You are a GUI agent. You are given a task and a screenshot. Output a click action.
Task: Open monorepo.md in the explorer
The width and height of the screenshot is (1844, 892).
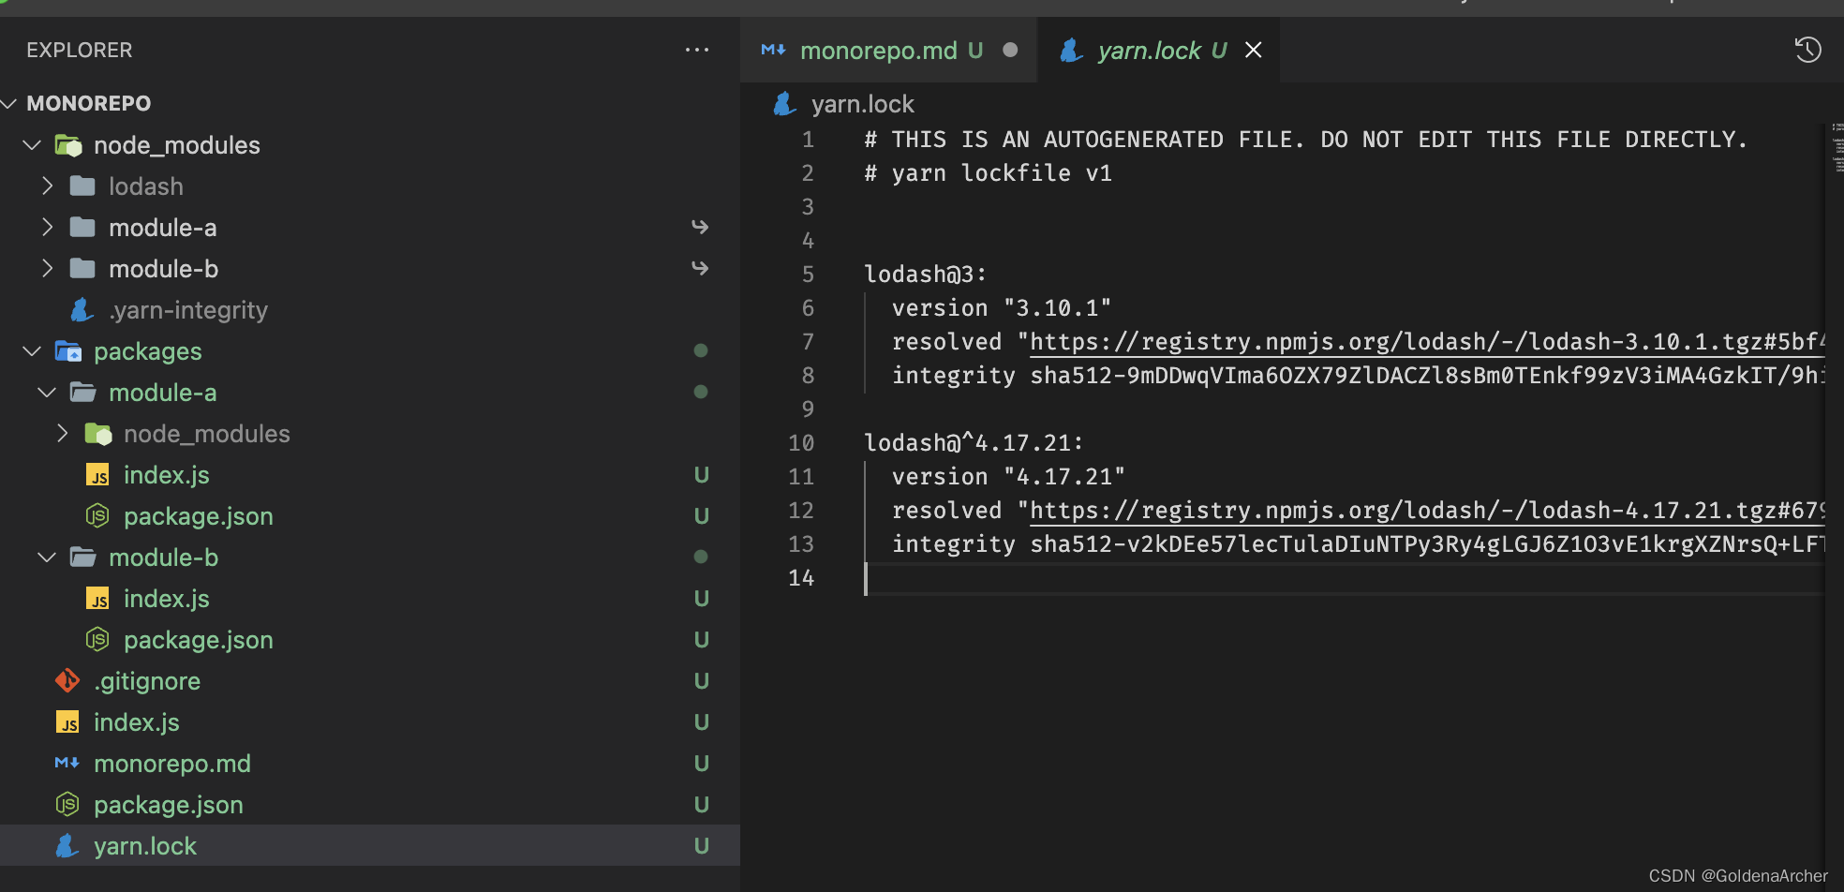172,764
